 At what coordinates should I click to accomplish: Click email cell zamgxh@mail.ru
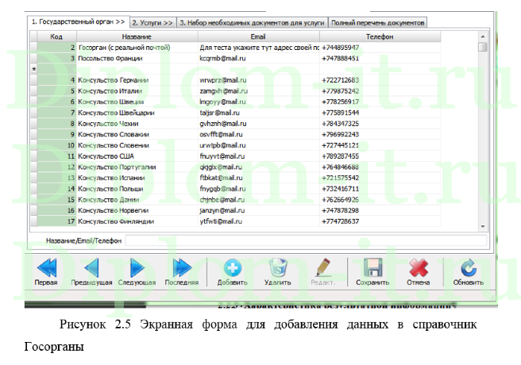(x=258, y=91)
